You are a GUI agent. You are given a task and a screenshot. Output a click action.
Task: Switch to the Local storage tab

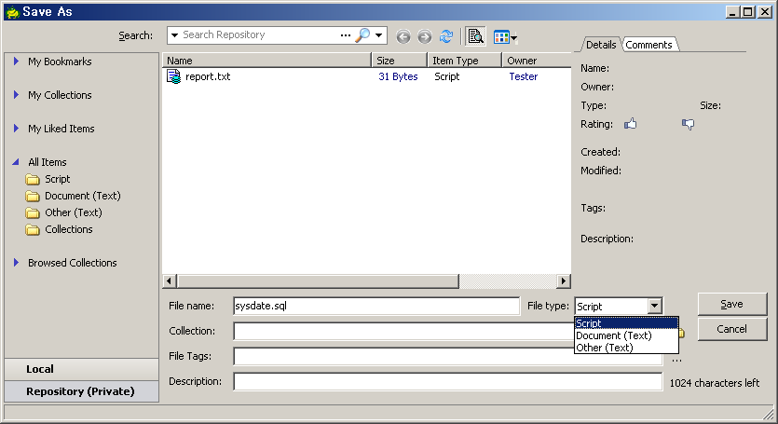pyautogui.click(x=40, y=369)
